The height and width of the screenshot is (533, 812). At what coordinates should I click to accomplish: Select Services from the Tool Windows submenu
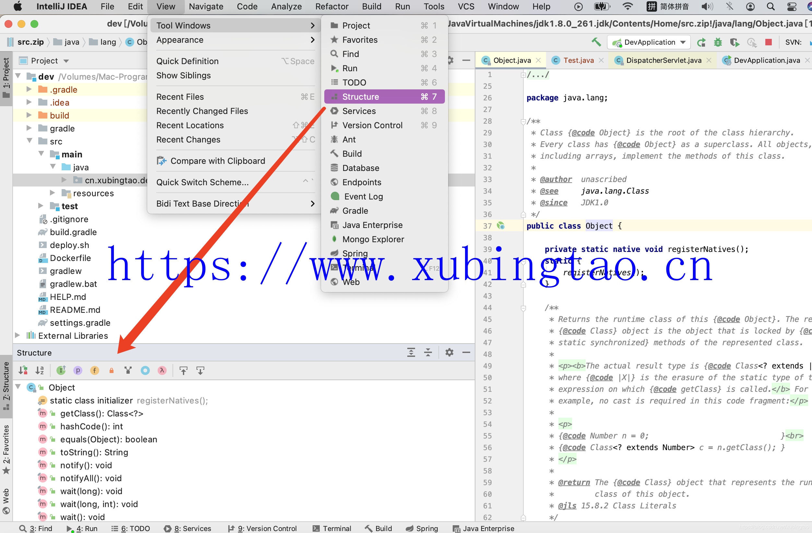[359, 111]
